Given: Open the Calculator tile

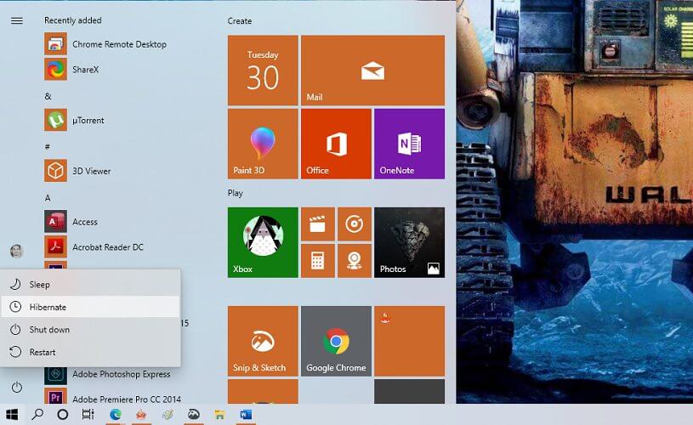Looking at the screenshot, I should tap(318, 261).
